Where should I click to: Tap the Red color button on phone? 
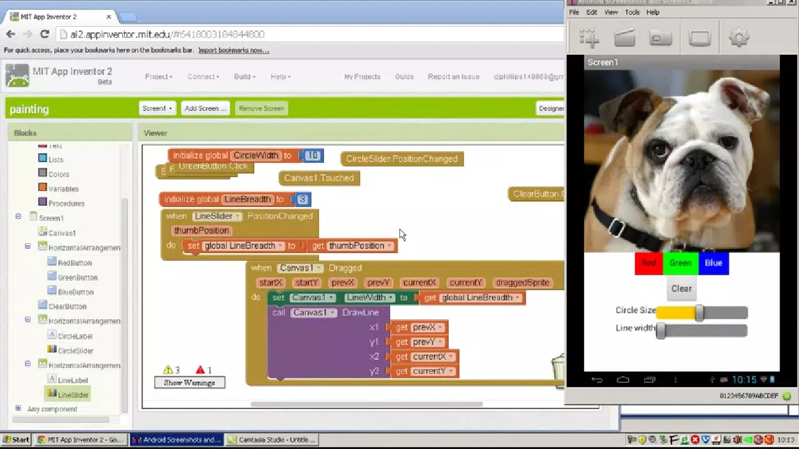649,263
